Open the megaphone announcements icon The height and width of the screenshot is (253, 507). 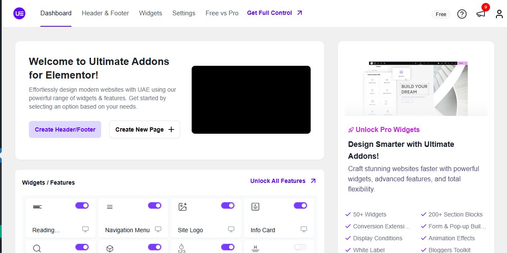click(x=481, y=14)
